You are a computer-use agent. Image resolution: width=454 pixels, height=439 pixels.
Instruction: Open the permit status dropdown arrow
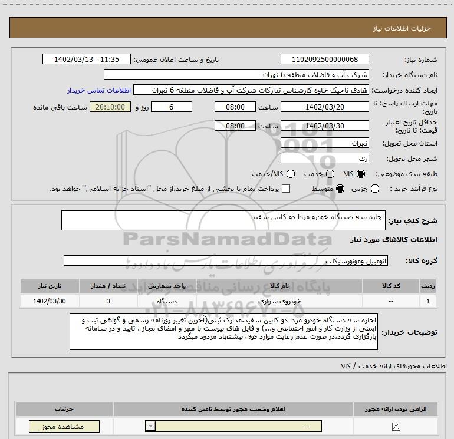point(150,426)
